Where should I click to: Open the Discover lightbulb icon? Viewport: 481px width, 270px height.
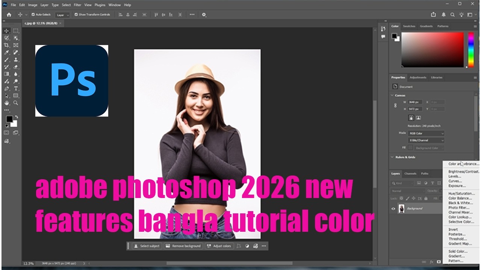click(461, 15)
